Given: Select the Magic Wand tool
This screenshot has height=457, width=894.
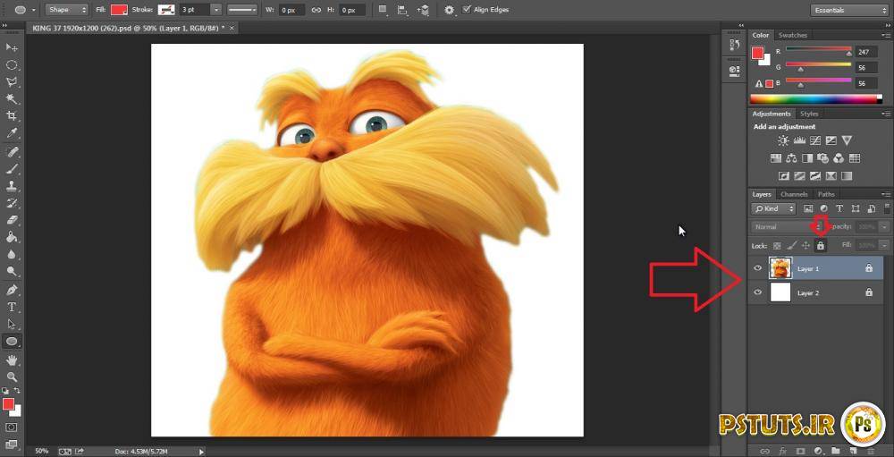Looking at the screenshot, I should pyautogui.click(x=12, y=99).
